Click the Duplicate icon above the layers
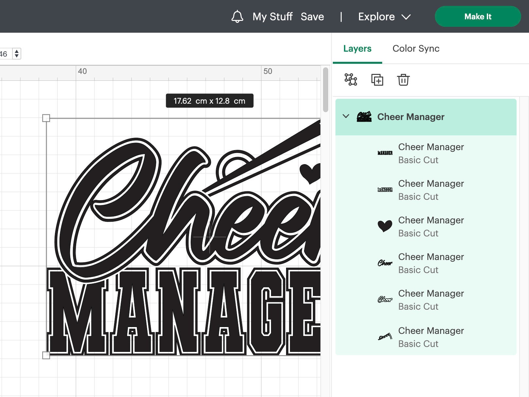 (x=378, y=79)
